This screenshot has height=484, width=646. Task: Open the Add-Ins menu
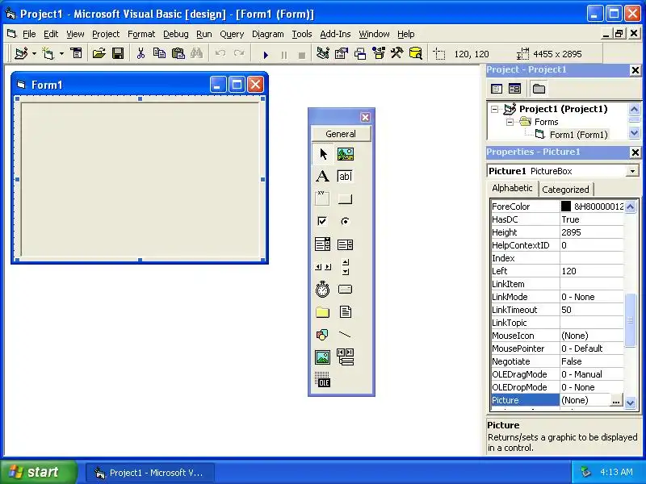[x=335, y=34]
